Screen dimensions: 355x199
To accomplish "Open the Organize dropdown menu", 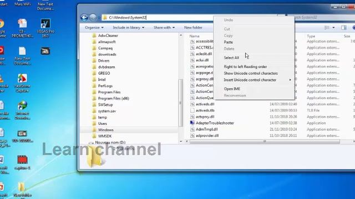I will 94,28.
